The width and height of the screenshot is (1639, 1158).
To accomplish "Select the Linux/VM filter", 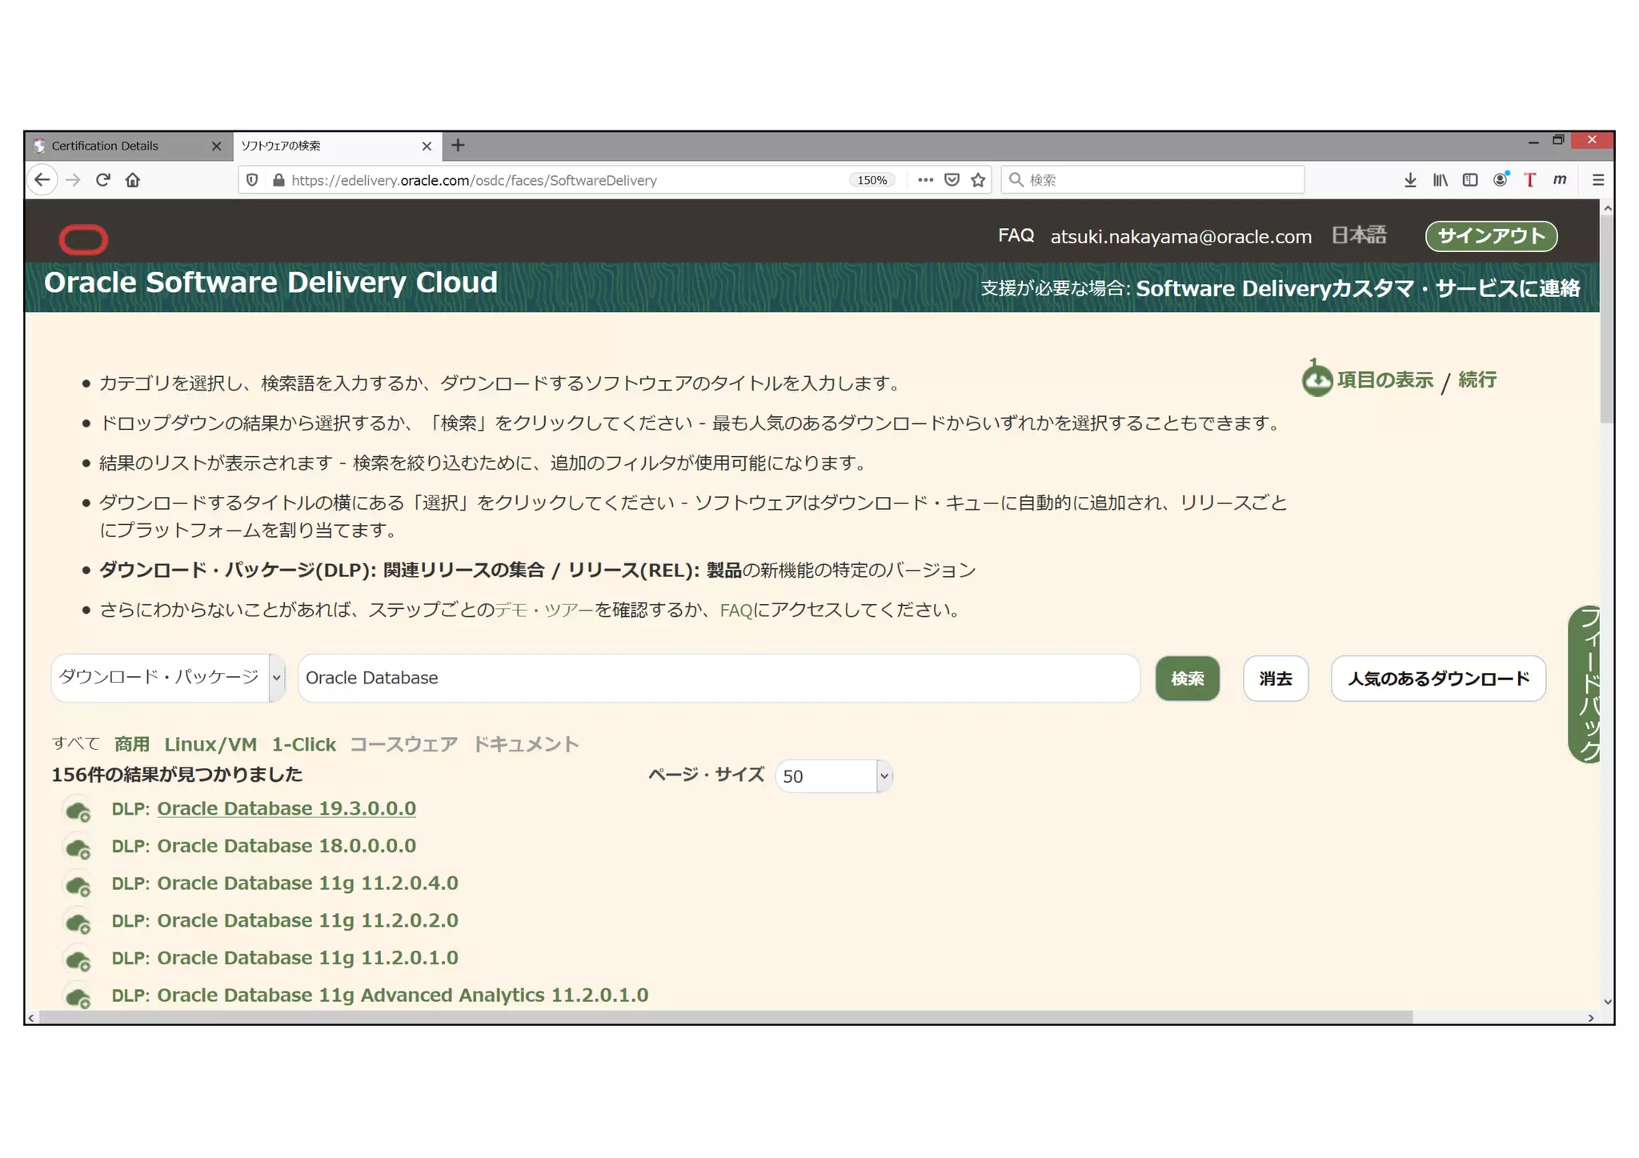I will pos(210,744).
